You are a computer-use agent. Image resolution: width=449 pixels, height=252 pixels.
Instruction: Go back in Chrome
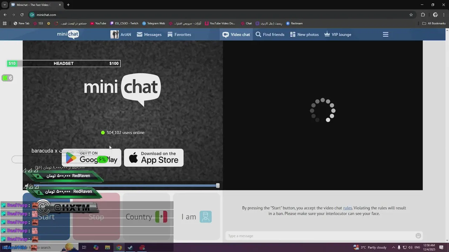pyautogui.click(x=5, y=15)
